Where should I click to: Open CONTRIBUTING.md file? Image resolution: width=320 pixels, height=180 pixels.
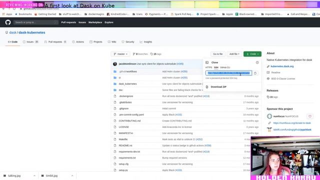(129, 121)
